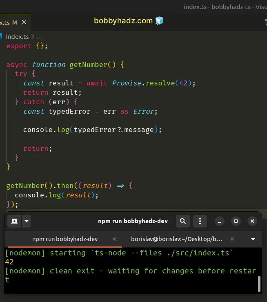Select the index.ts modified editor tab
The width and height of the screenshot is (267, 302).
15,22
